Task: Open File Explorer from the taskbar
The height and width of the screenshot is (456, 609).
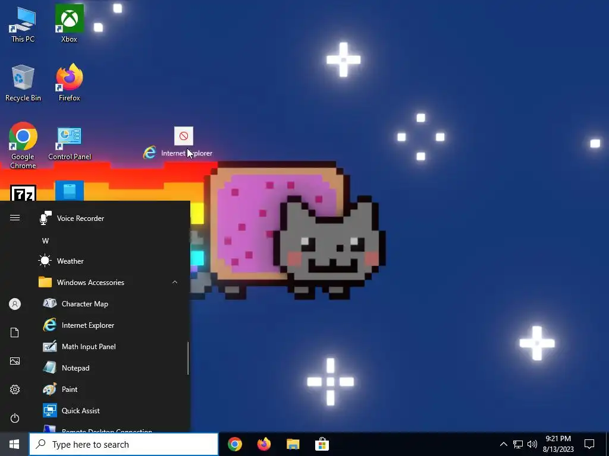Action: [x=293, y=444]
